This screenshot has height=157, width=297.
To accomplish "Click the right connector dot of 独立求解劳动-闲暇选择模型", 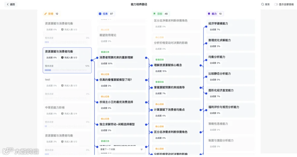I will coord(146,124).
